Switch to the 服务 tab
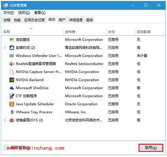167x157 pixels. click(x=89, y=20)
